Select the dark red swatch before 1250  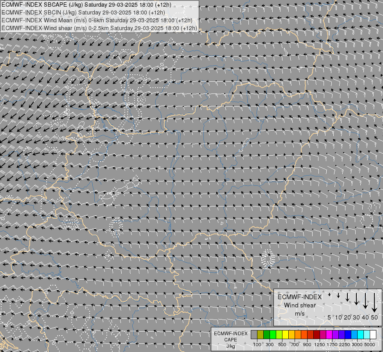[317, 334]
